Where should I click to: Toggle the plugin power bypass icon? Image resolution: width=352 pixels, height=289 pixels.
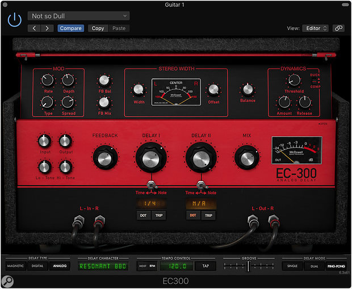click(15, 20)
